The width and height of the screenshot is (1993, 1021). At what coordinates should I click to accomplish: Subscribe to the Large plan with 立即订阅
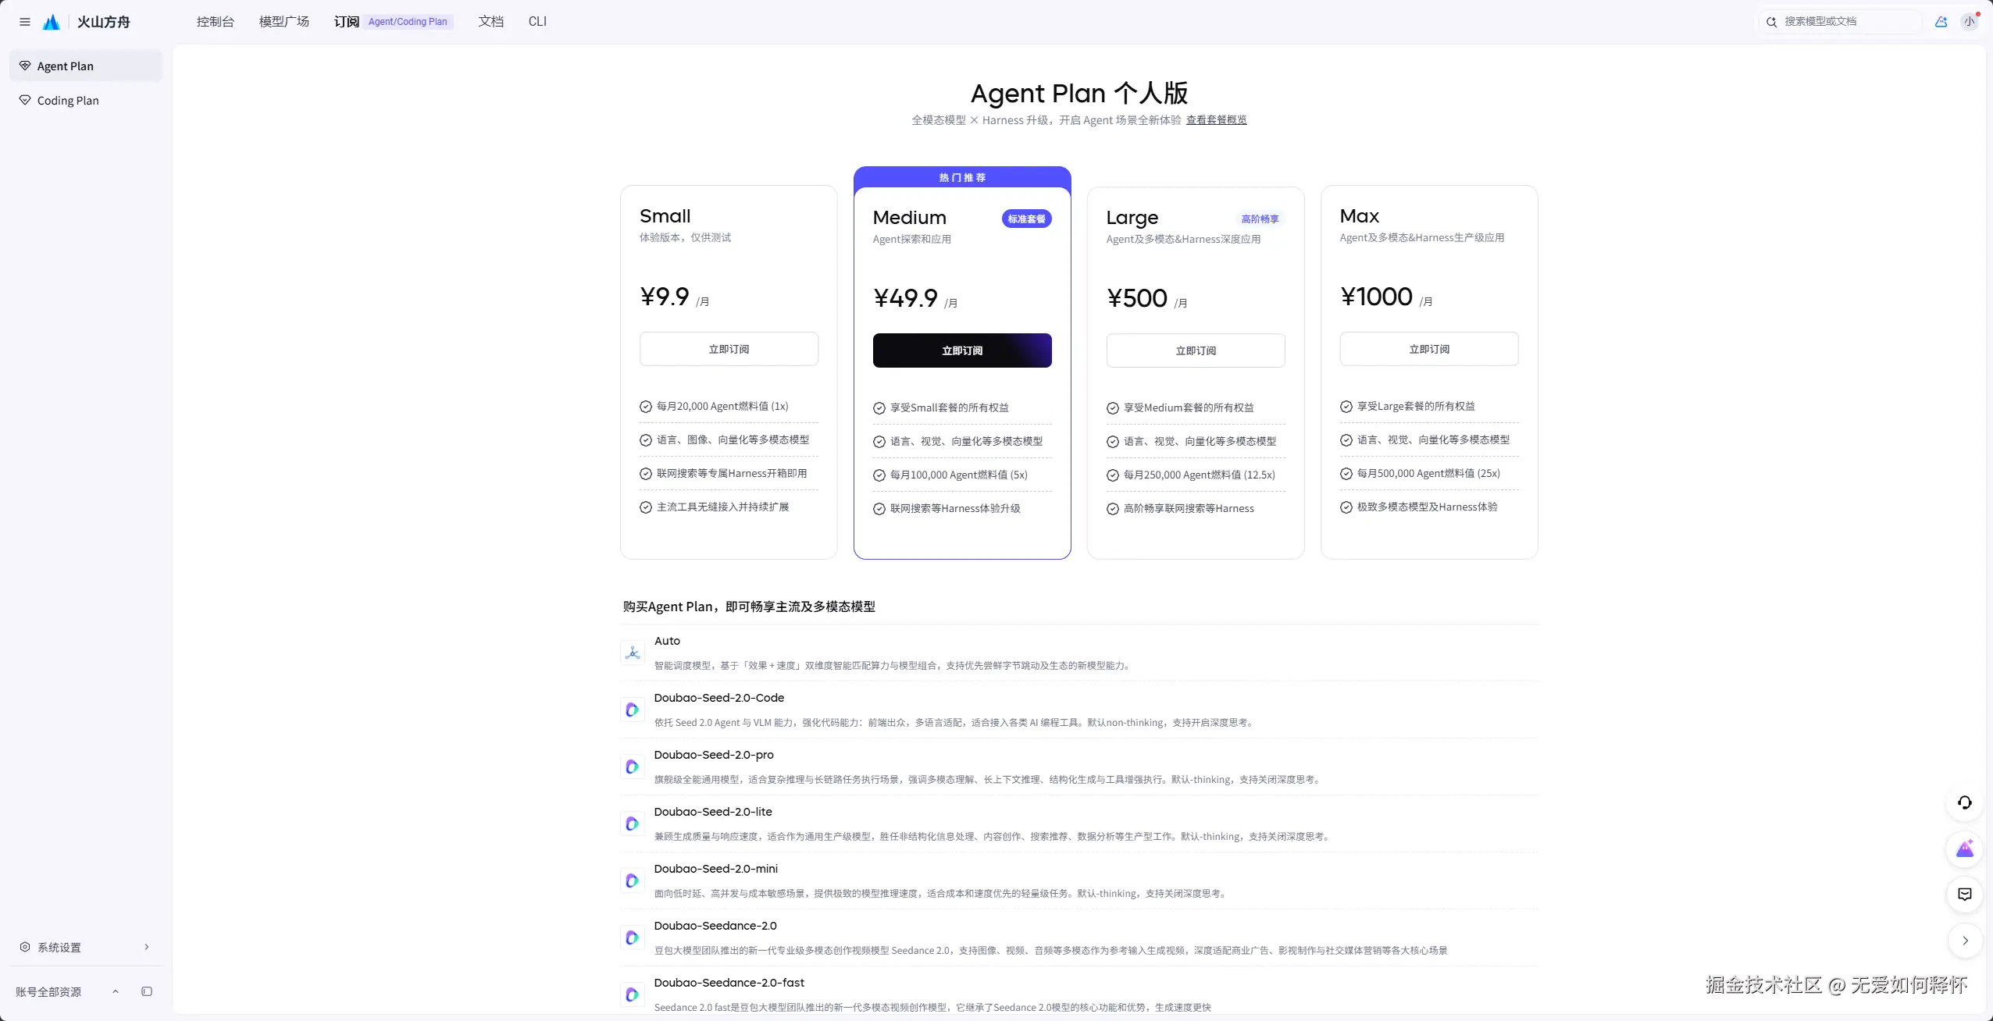pos(1196,350)
